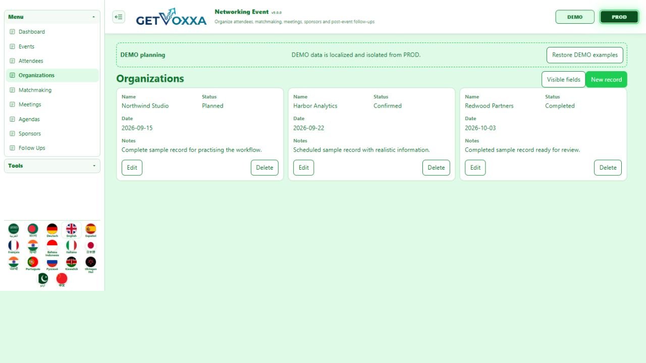Screen dimensions: 646x363
Task: Switch language to Deutsch
Action: [52, 230]
